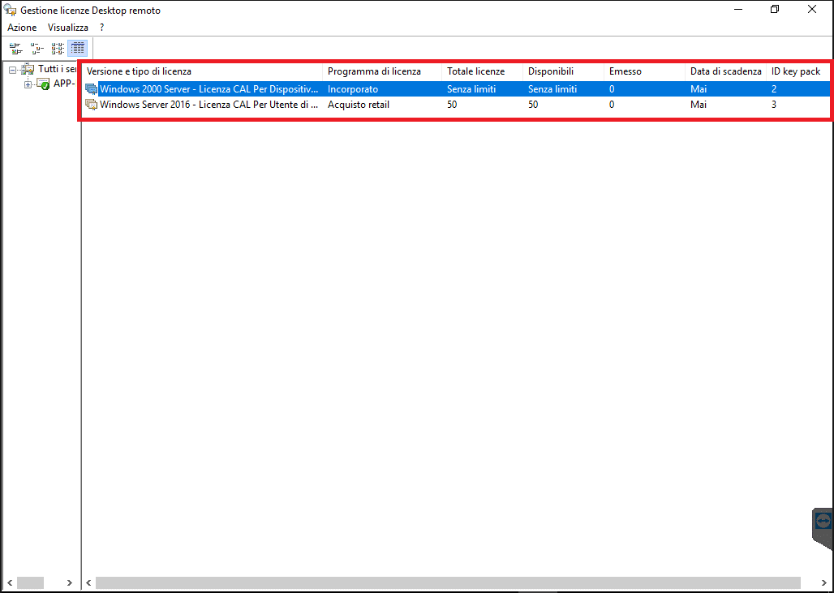Click Senza limiti under Totale licenze
Screen dimensions: 834x593
tap(471, 88)
